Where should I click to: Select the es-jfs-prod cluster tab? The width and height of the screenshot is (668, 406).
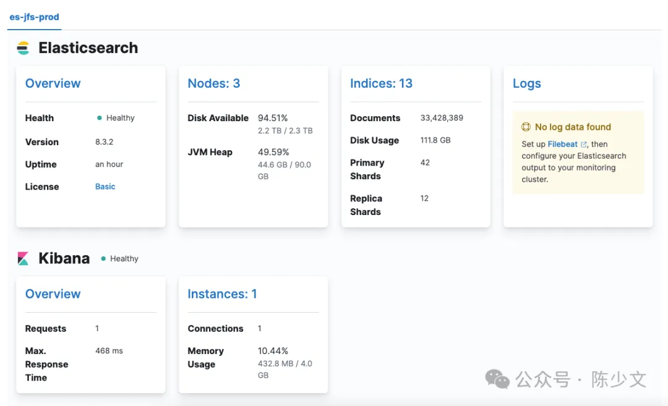coord(34,17)
